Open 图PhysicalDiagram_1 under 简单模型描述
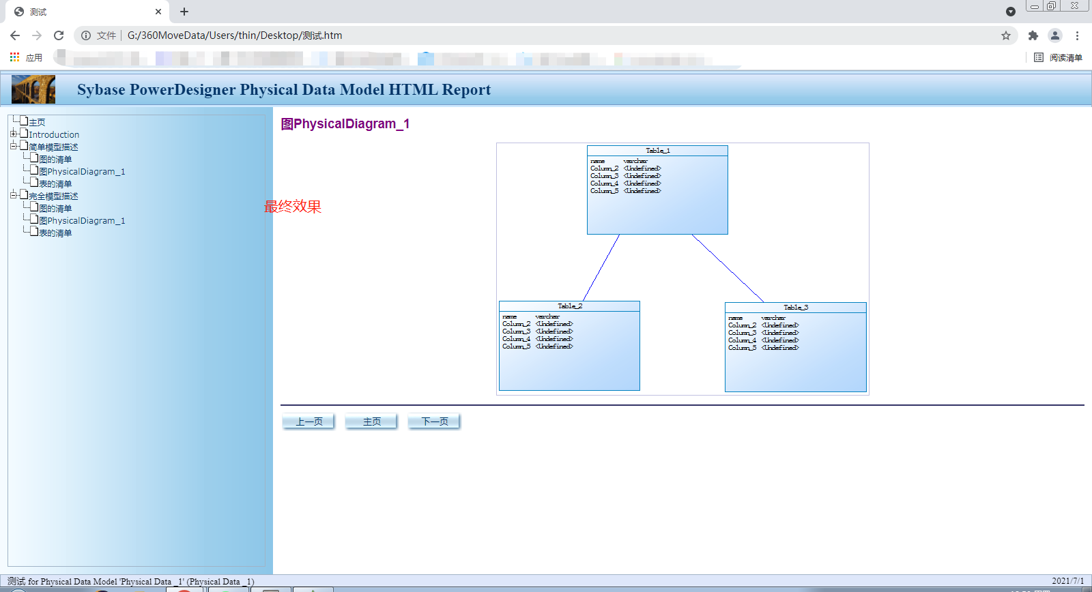The height and width of the screenshot is (592, 1092). 82,172
